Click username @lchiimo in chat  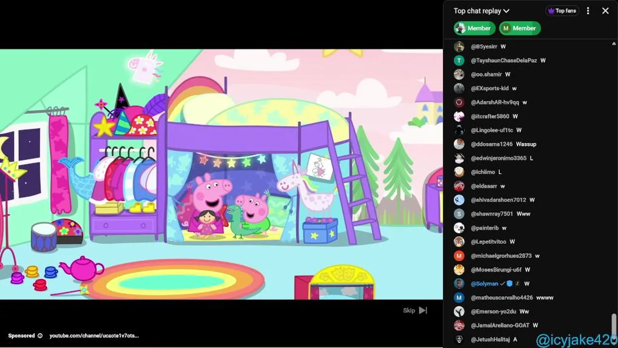click(483, 172)
